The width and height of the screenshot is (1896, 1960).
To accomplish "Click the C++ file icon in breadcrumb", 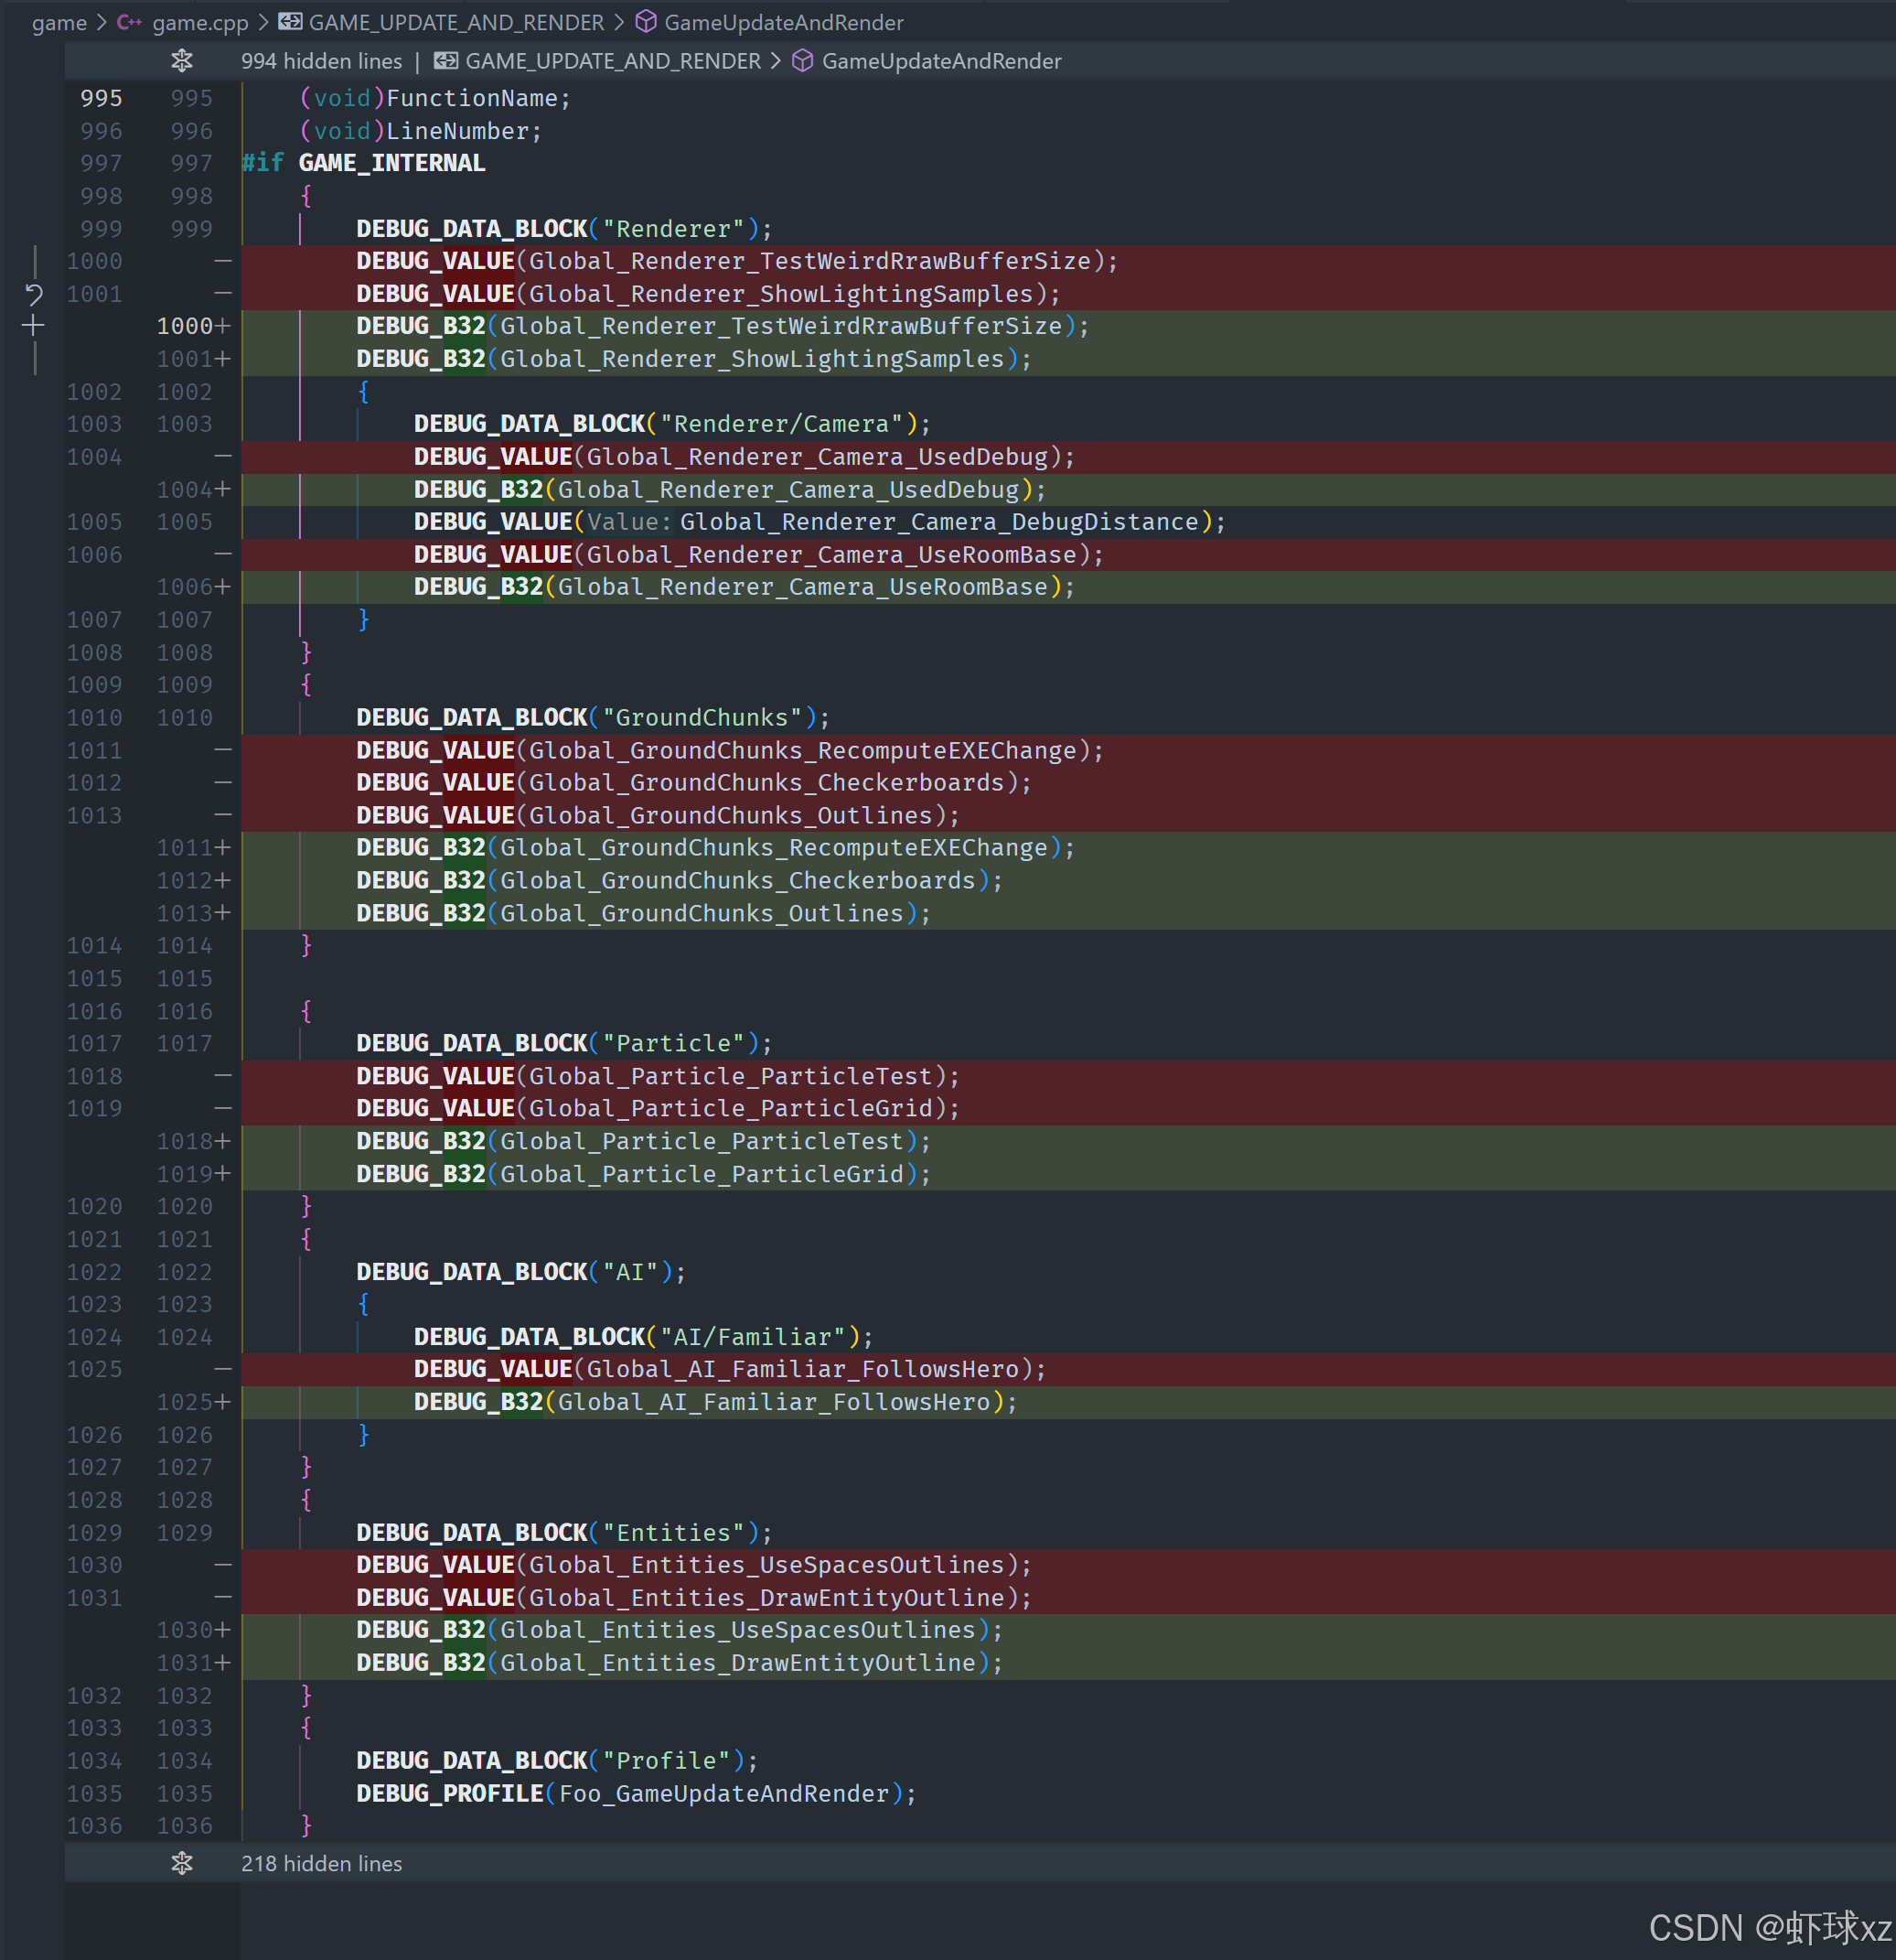I will (x=130, y=22).
